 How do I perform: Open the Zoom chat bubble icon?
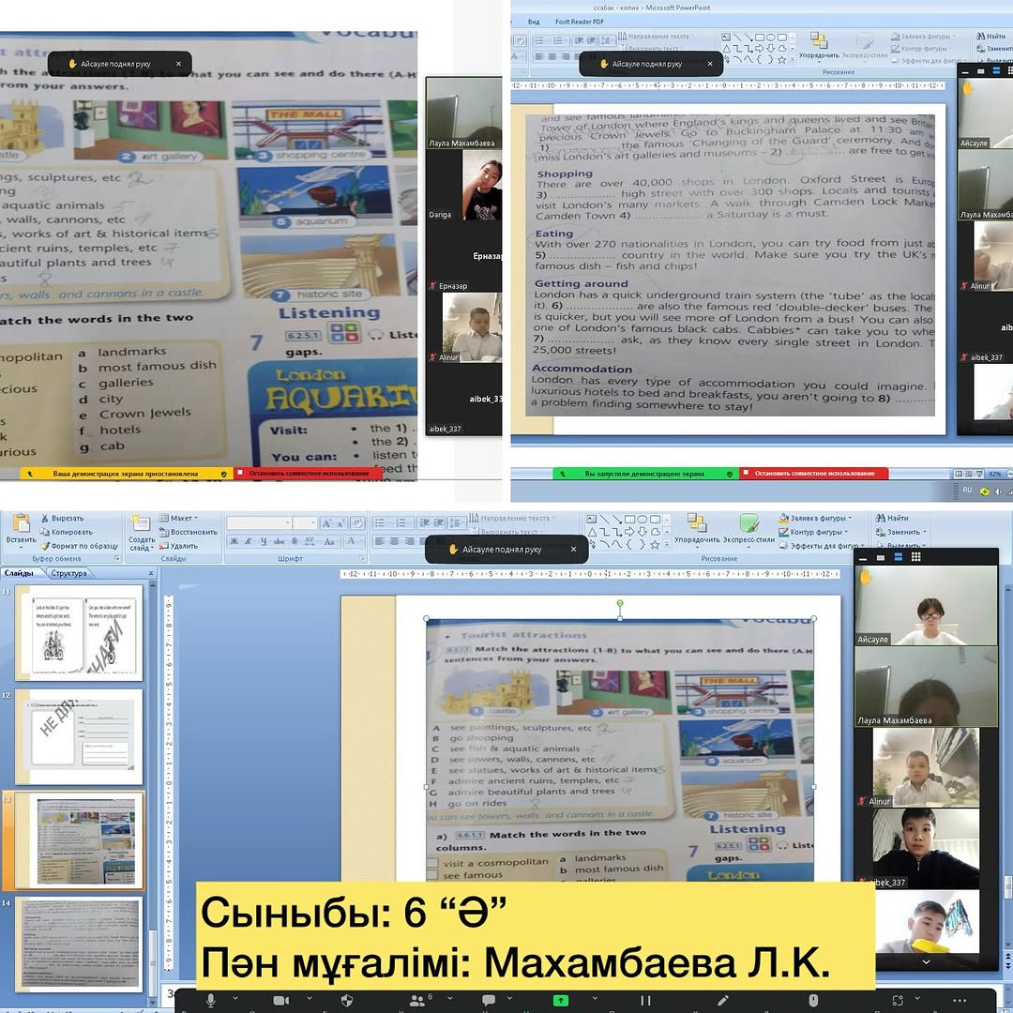[x=488, y=1001]
